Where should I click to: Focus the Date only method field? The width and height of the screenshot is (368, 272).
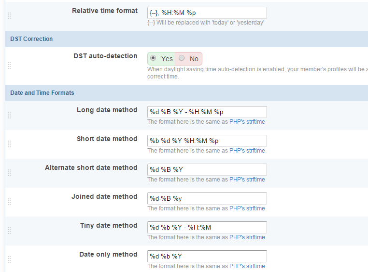(207, 256)
